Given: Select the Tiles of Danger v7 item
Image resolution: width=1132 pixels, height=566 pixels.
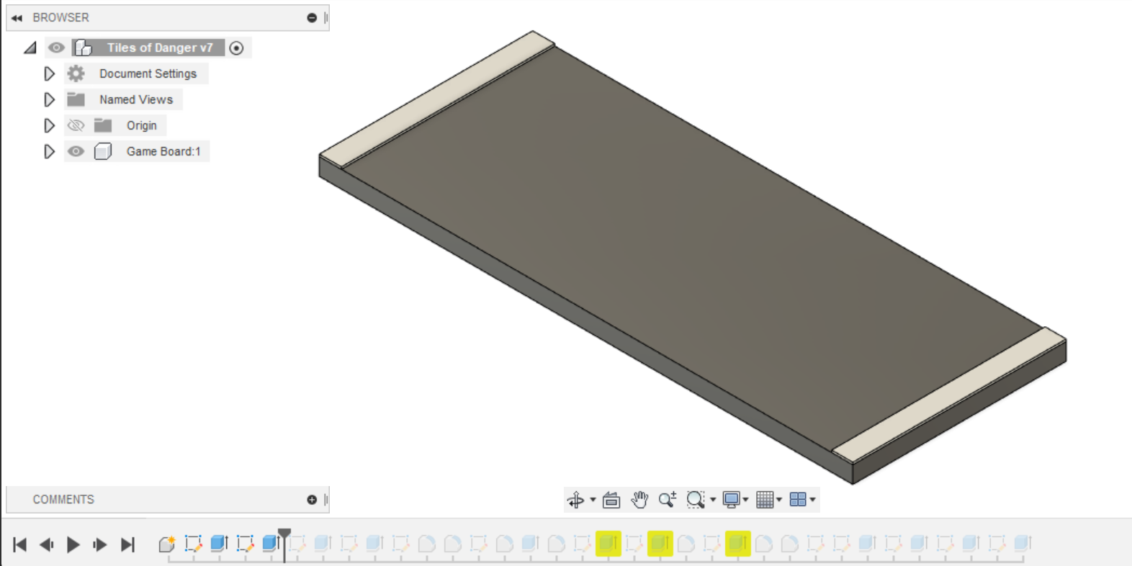Looking at the screenshot, I should click(160, 48).
